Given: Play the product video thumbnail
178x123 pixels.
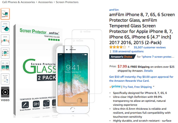Looking at the screenshot, I should 5,92.
